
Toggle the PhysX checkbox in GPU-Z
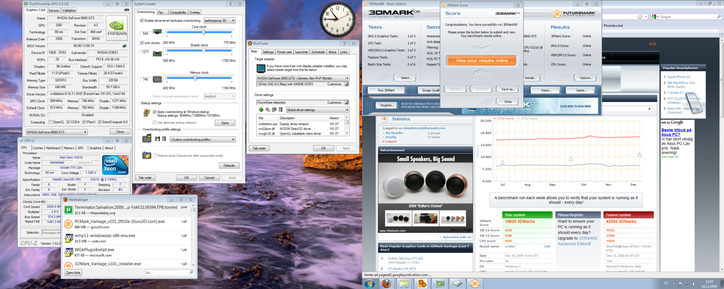pyautogui.click(x=84, y=122)
